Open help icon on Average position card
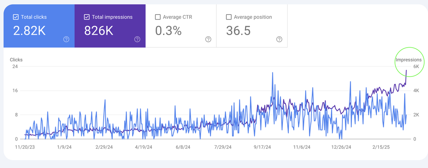 279,39
